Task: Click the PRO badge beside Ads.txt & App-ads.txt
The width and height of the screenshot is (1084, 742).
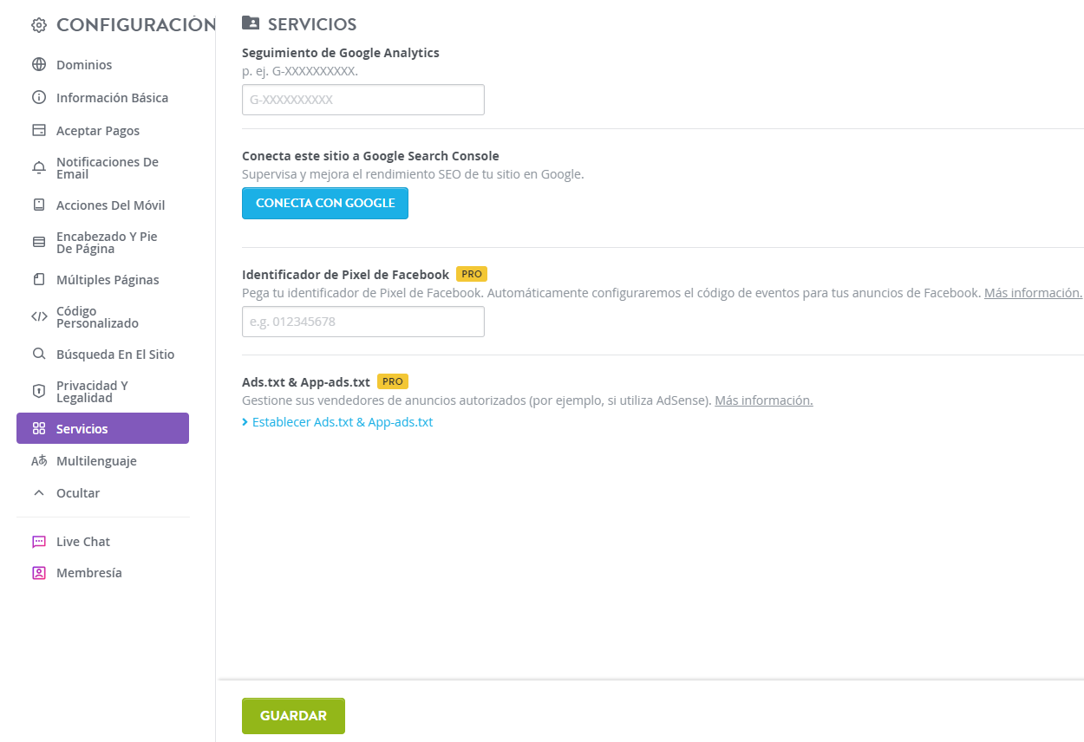Action: [393, 381]
